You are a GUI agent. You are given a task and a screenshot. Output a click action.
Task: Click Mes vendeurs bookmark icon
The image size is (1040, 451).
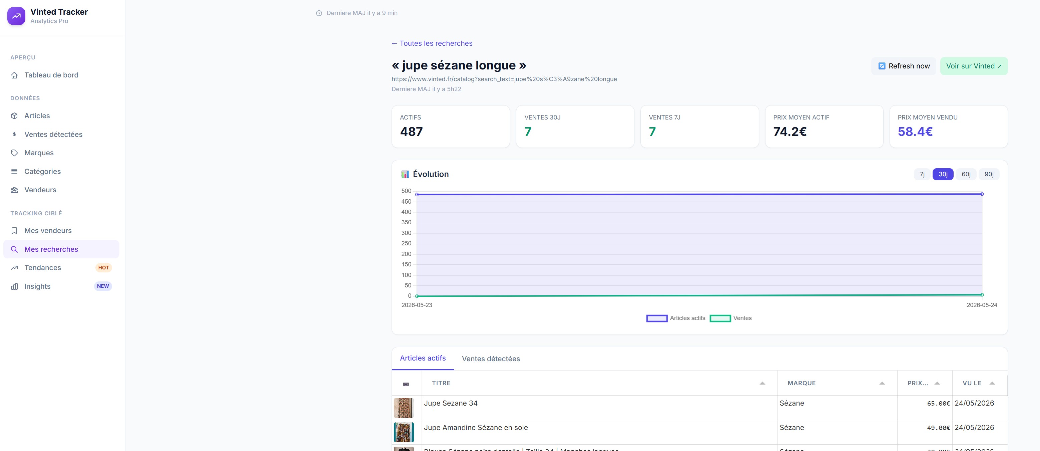click(x=15, y=231)
